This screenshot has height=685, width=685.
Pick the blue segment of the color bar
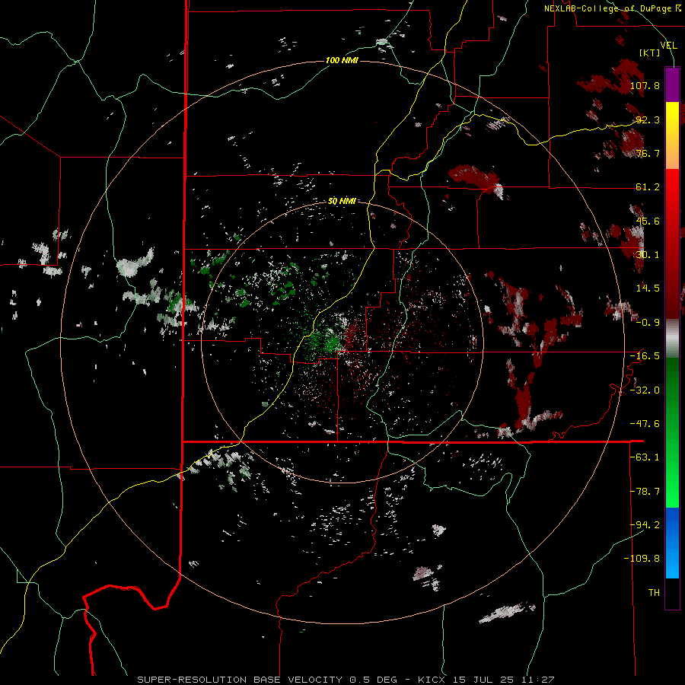point(672,543)
